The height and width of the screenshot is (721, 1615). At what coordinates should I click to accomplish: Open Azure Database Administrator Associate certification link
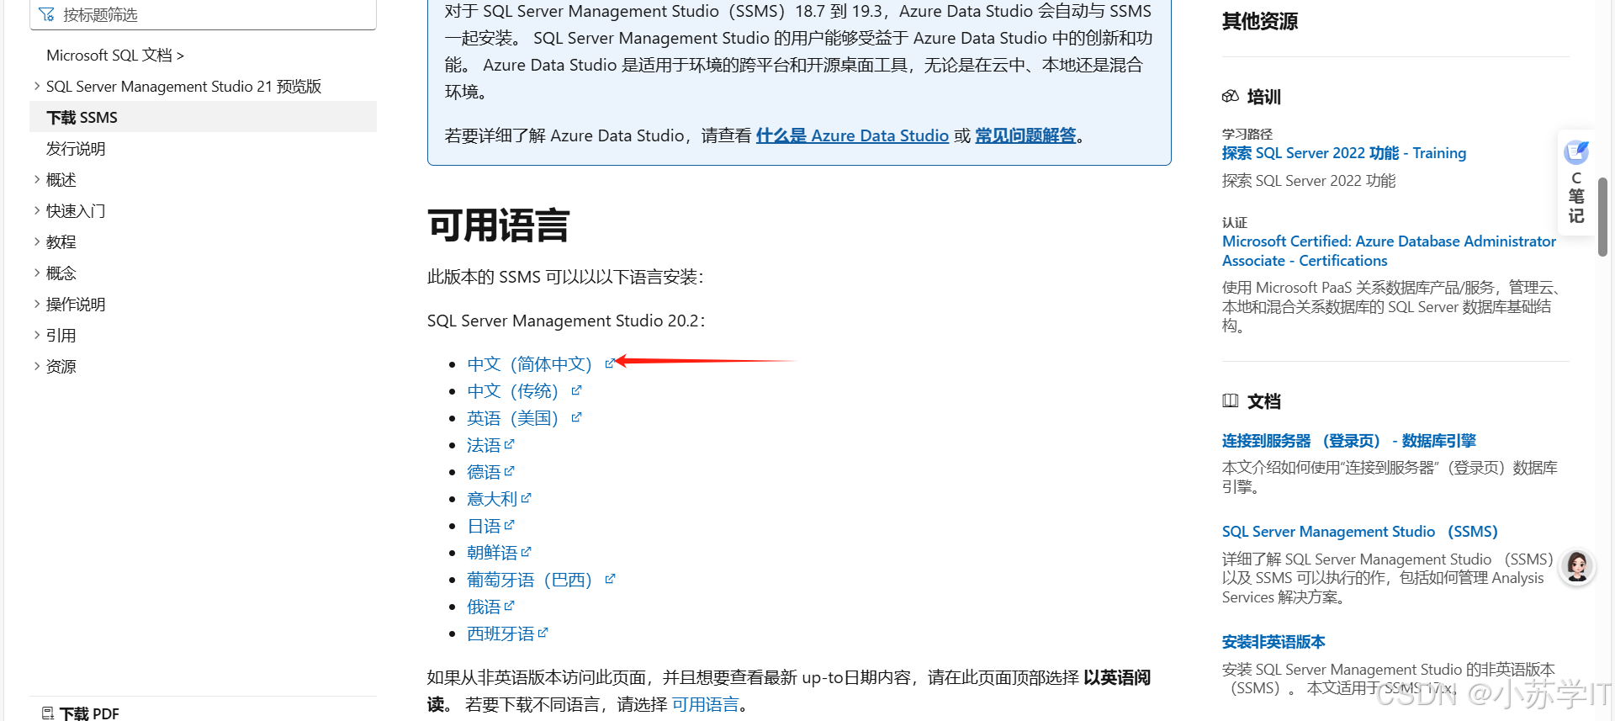click(x=1389, y=251)
